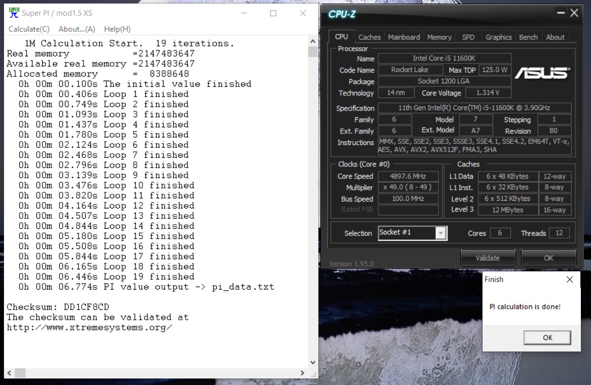Click the Level 3 value 12 MBytes
This screenshot has height=385, width=591.
point(508,209)
